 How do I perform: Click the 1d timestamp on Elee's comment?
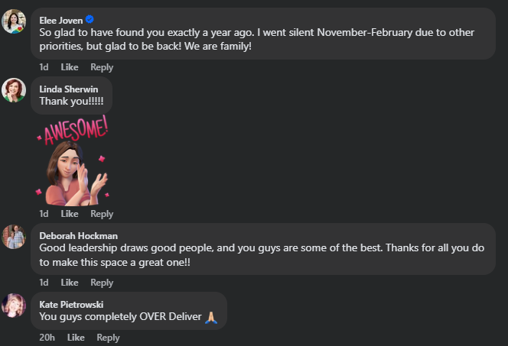point(44,67)
